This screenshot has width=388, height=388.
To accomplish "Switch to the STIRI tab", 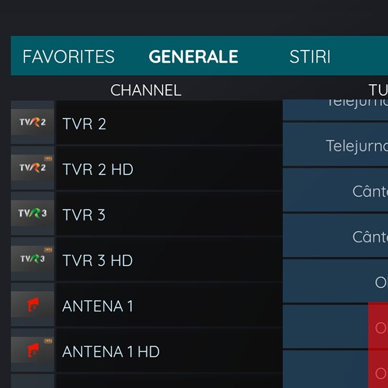I will [x=310, y=56].
